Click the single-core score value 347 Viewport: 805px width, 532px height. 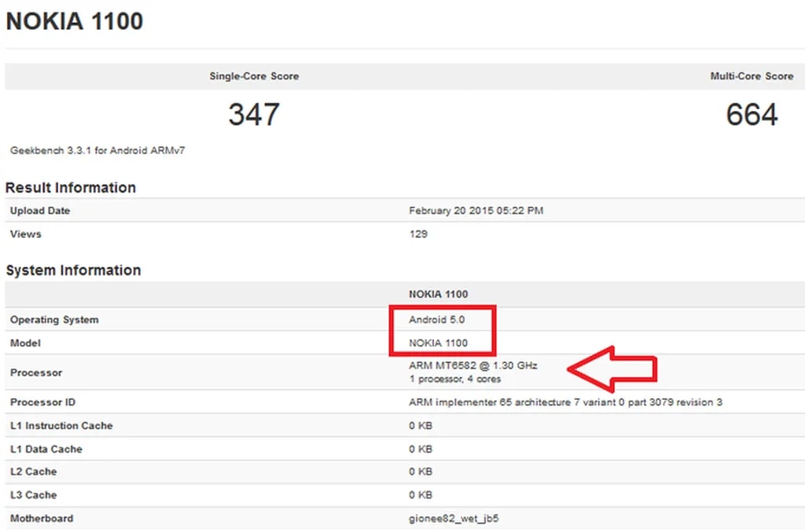[254, 115]
